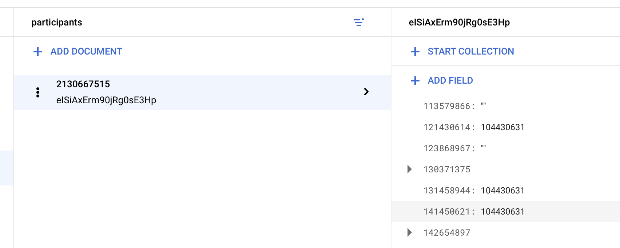
Task: Select the elSiAxErm90jRg0sE3Hp document header
Action: tap(459, 23)
